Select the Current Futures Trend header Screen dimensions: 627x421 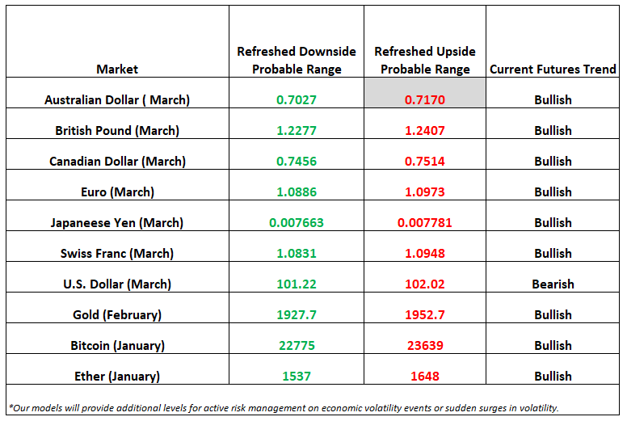click(553, 69)
